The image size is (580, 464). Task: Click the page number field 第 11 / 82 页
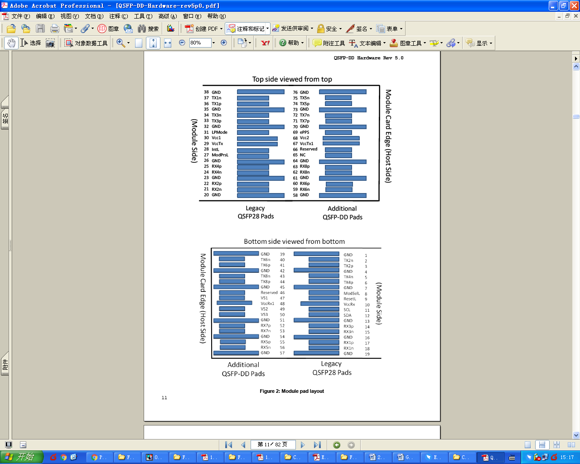click(273, 445)
